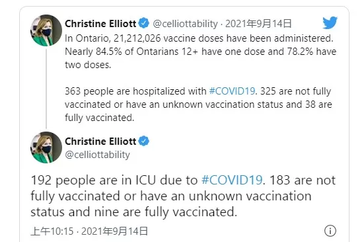Click the 363 people hospitalized paragraph

click(x=198, y=104)
